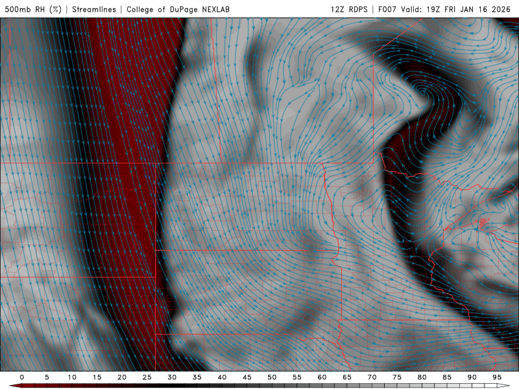Click the legend number "40"
The image size is (519, 389).
pos(222,377)
